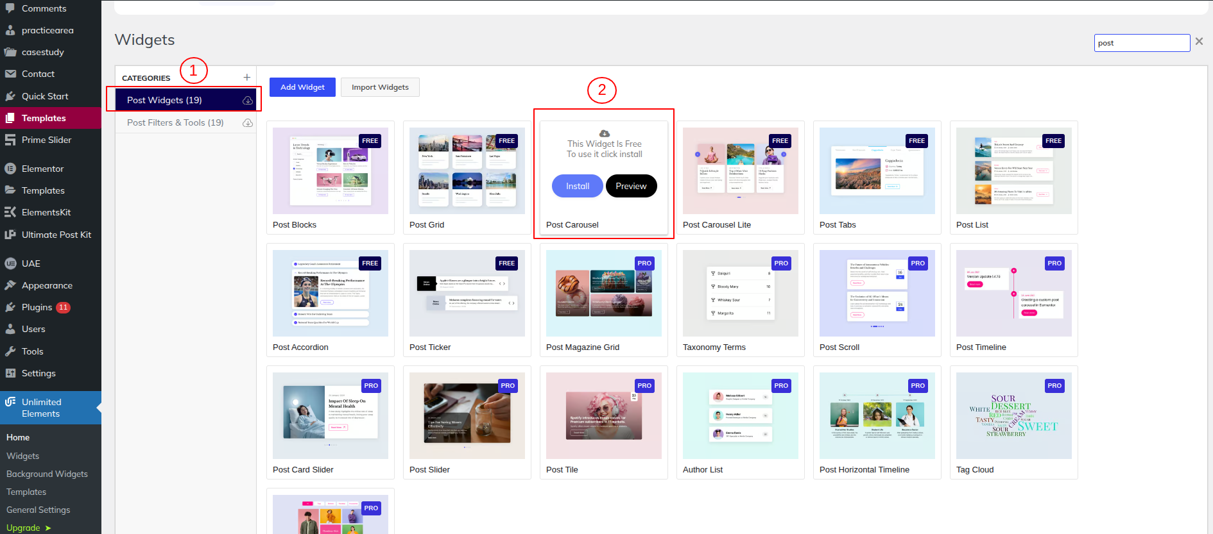1213x534 pixels.
Task: Click the Widgets page heading
Action: pos(145,40)
